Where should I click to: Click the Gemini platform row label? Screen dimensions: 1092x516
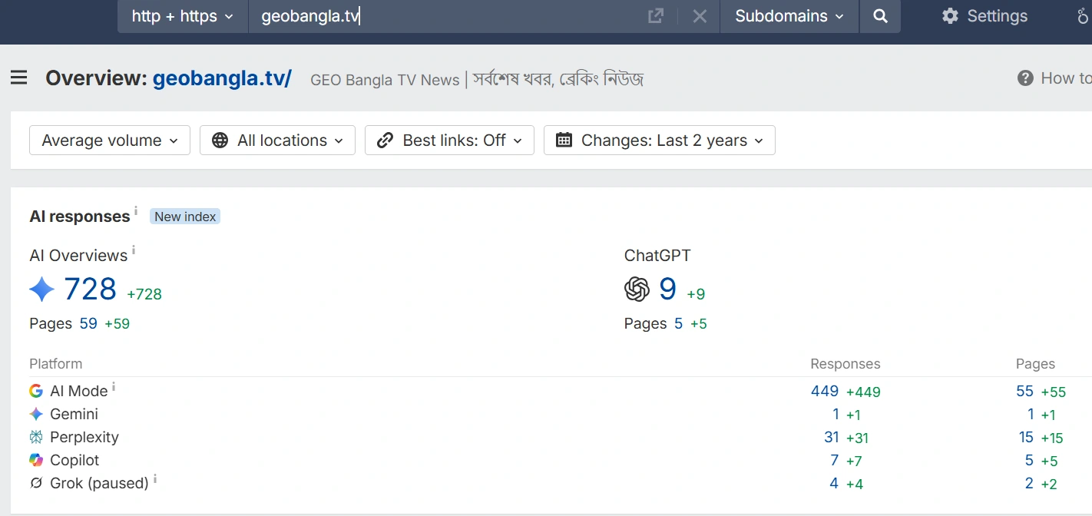[74, 414]
